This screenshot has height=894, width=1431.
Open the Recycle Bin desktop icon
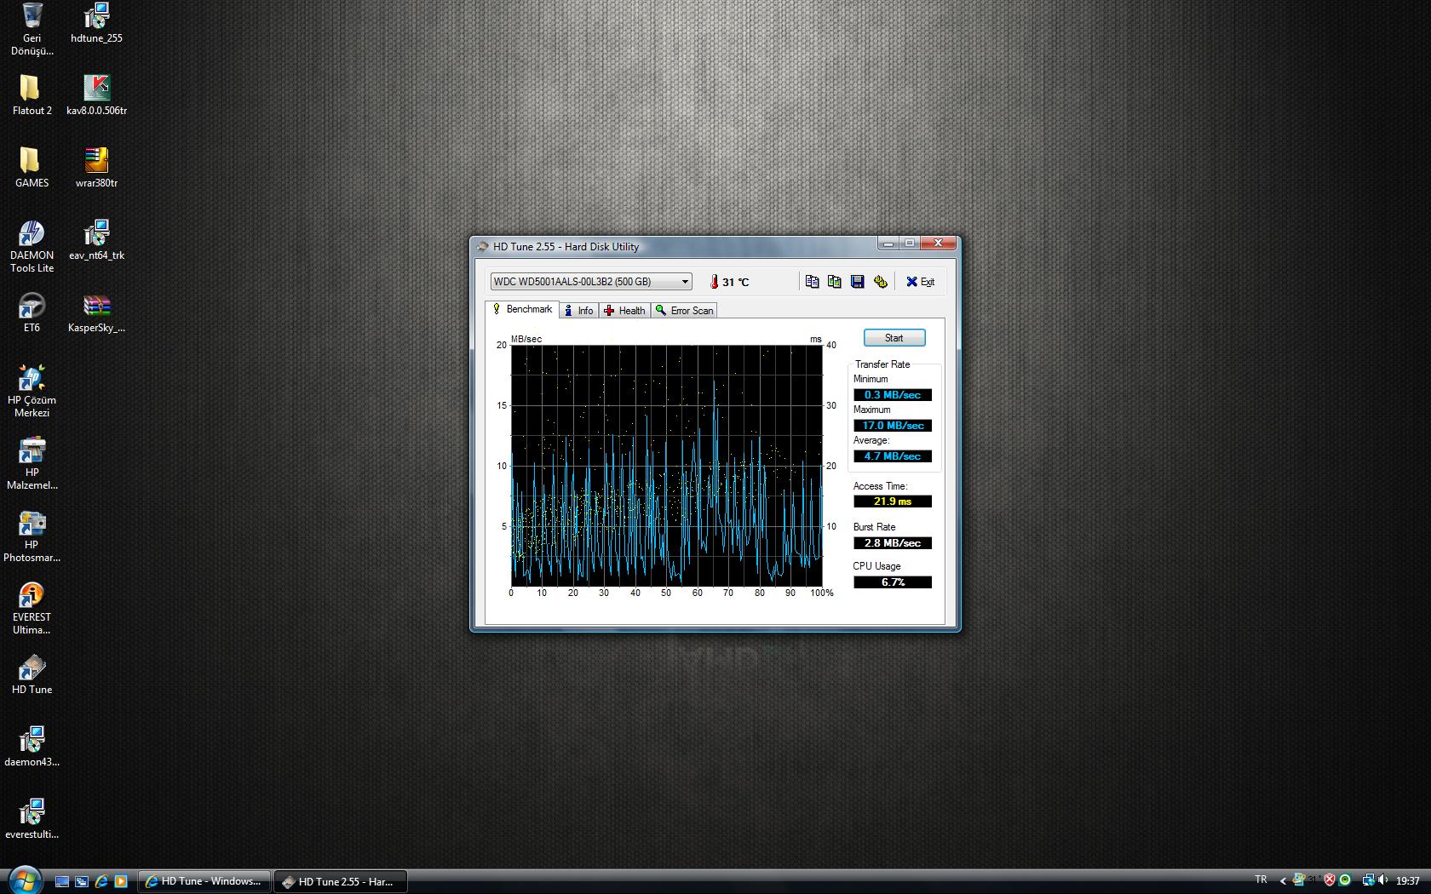click(x=32, y=30)
